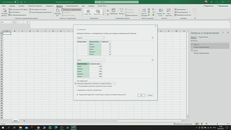This screenshot has height=130, width=231.
Task: Click the search box in the title bar
Action: (117, 2)
